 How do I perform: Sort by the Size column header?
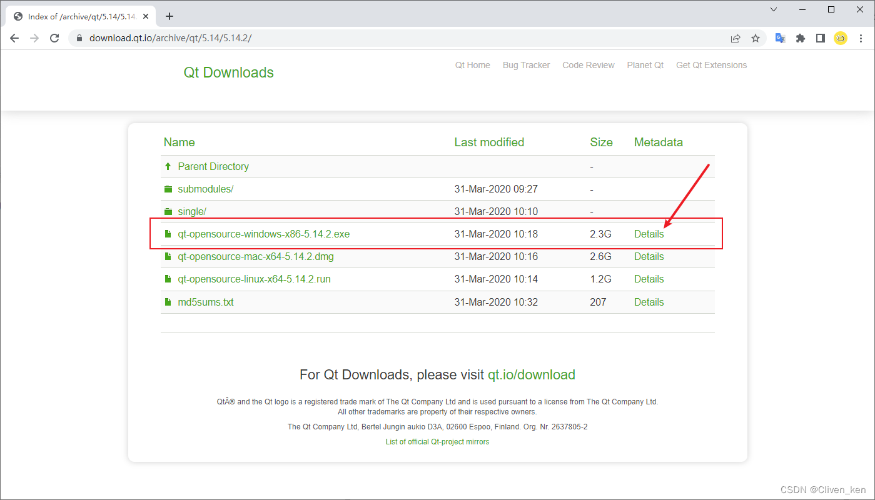pos(601,142)
